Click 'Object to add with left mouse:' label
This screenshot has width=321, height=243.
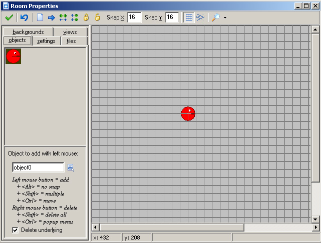click(x=43, y=153)
